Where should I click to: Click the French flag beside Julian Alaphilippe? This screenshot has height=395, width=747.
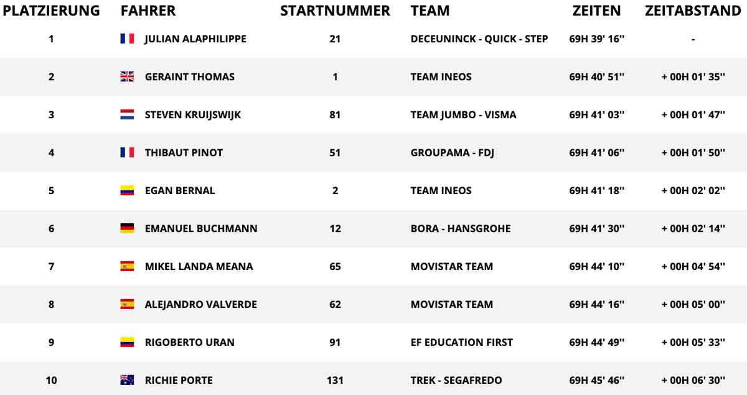point(127,39)
